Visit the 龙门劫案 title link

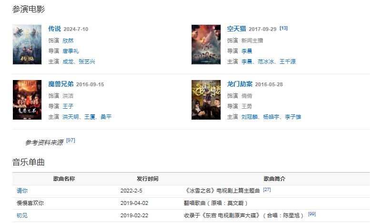(x=239, y=84)
